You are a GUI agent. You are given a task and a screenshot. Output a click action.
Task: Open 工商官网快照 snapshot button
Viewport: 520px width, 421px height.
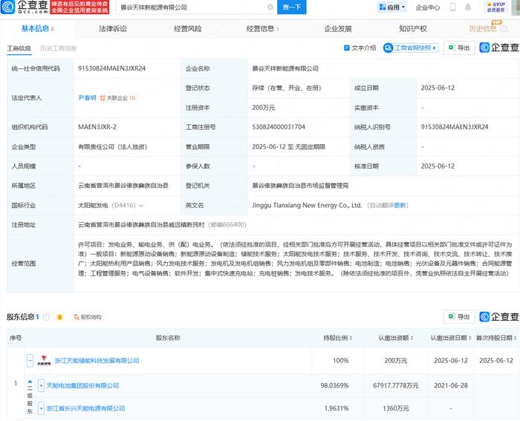[411, 48]
